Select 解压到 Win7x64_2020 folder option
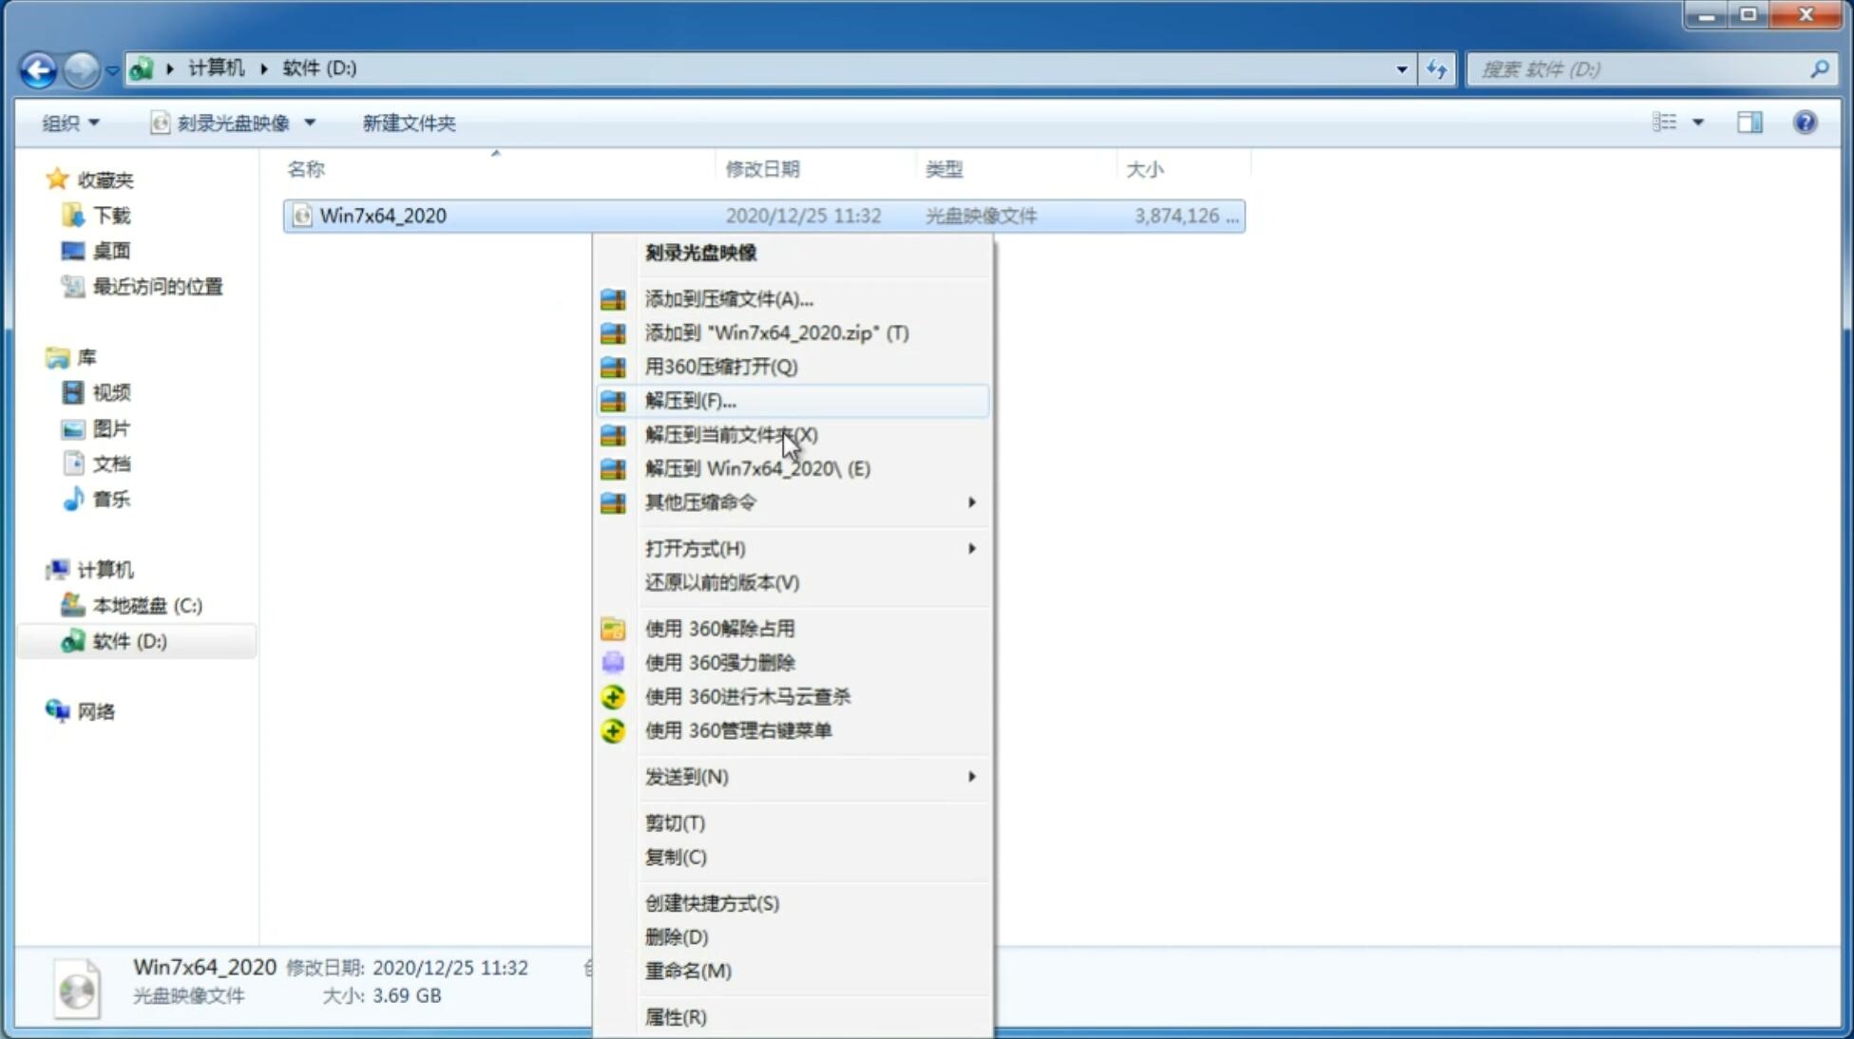 click(759, 467)
